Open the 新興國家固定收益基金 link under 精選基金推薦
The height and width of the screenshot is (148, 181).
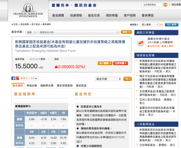pos(158,66)
